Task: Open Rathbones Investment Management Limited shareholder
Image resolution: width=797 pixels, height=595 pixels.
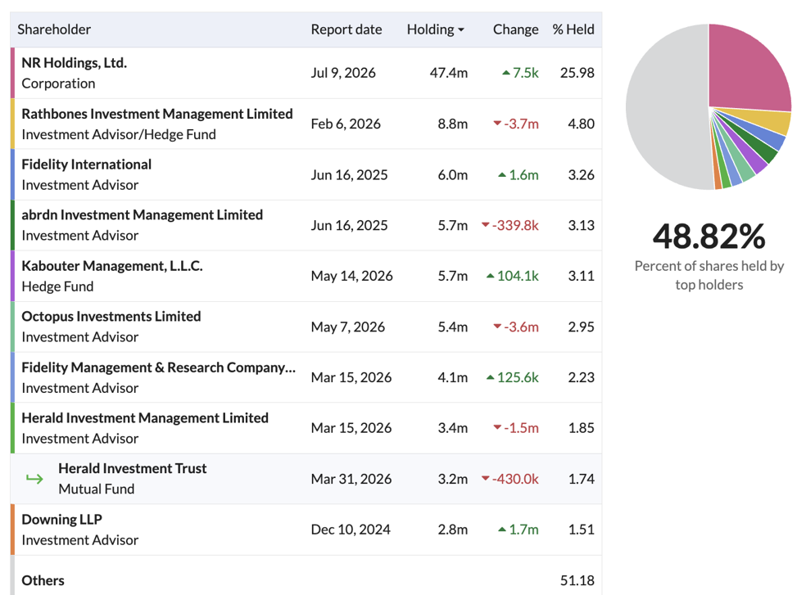Action: [x=157, y=114]
